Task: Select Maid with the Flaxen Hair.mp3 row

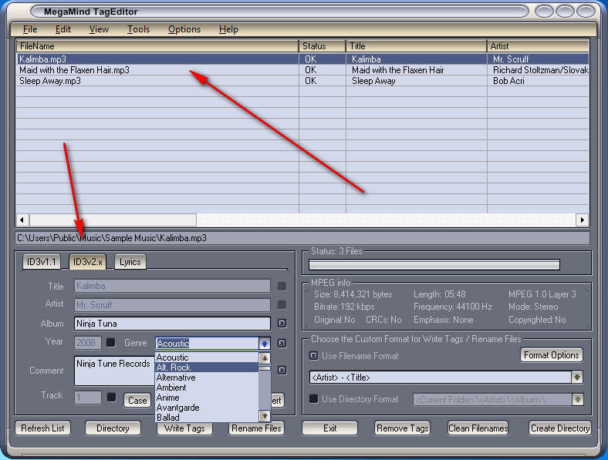Action: pyautogui.click(x=302, y=70)
